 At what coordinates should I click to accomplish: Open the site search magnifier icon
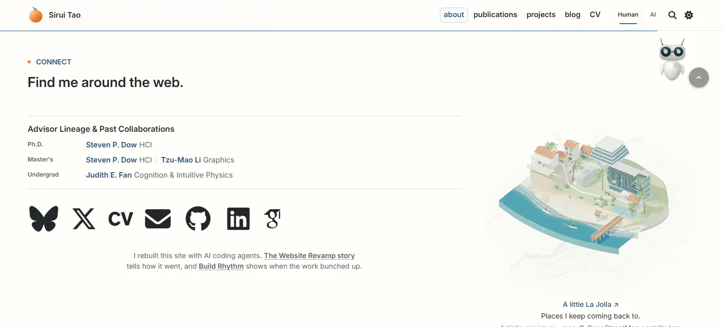click(672, 15)
